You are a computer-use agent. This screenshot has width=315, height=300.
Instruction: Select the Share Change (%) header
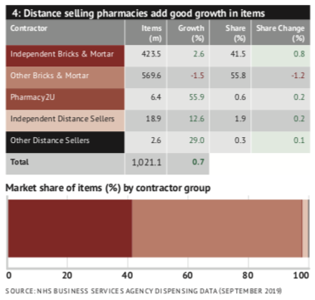click(x=281, y=32)
